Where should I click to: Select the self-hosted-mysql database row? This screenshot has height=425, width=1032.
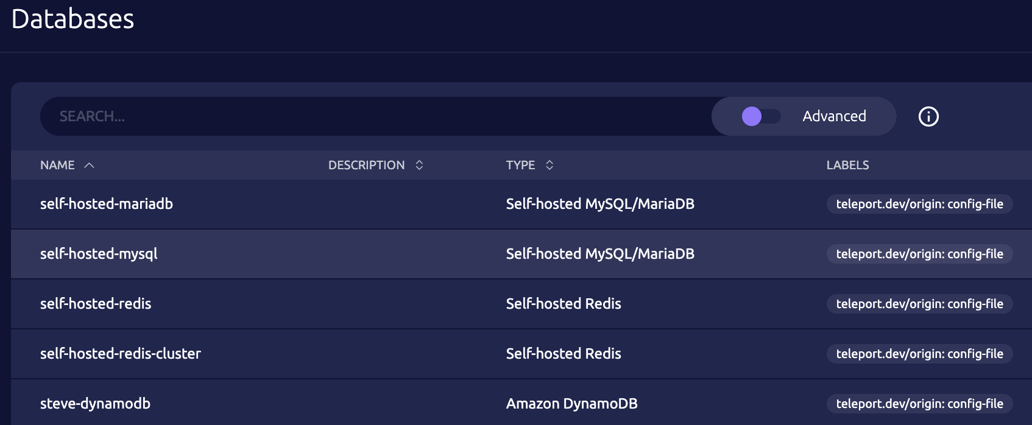[x=99, y=254]
